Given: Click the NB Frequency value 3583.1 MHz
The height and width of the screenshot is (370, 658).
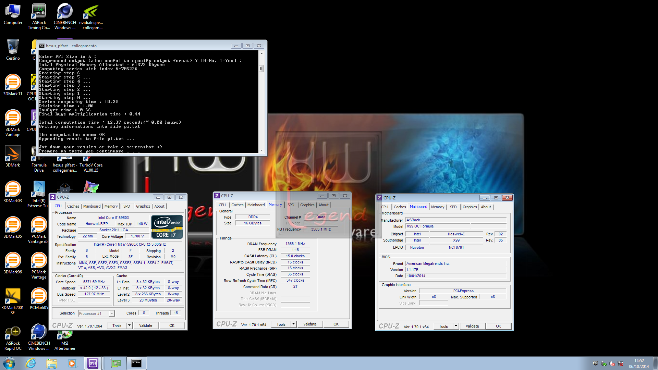Looking at the screenshot, I should pyautogui.click(x=321, y=229).
